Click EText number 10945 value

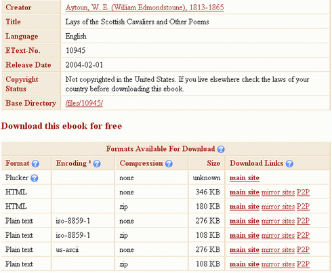[75, 51]
